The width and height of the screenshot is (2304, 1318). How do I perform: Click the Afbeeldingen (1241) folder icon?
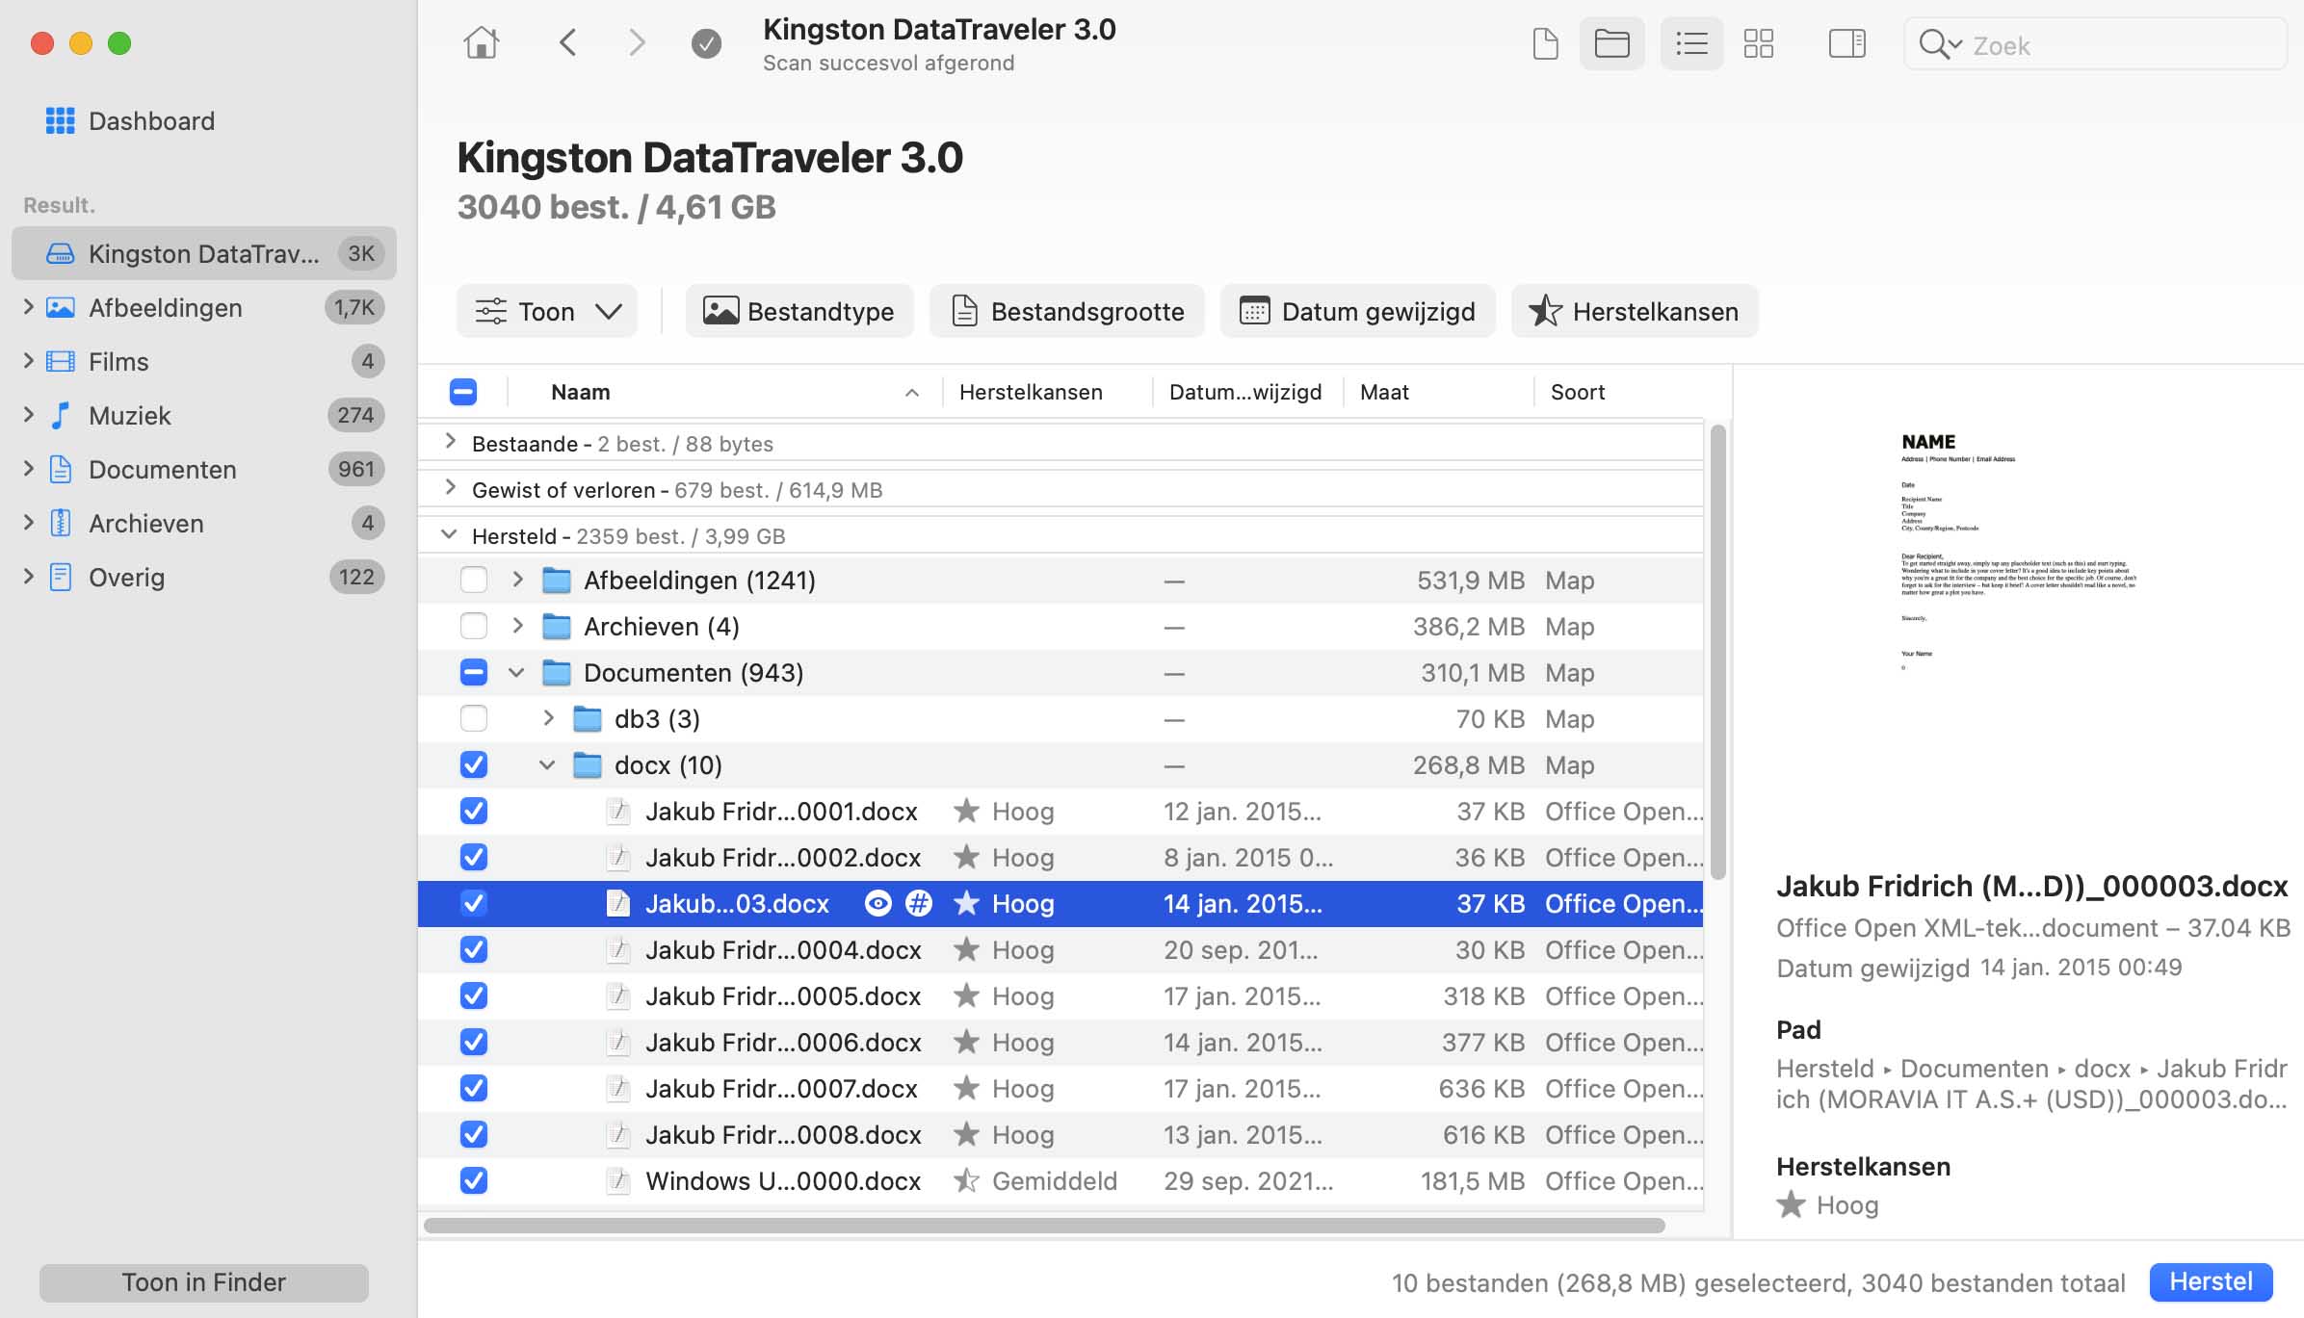coord(556,581)
